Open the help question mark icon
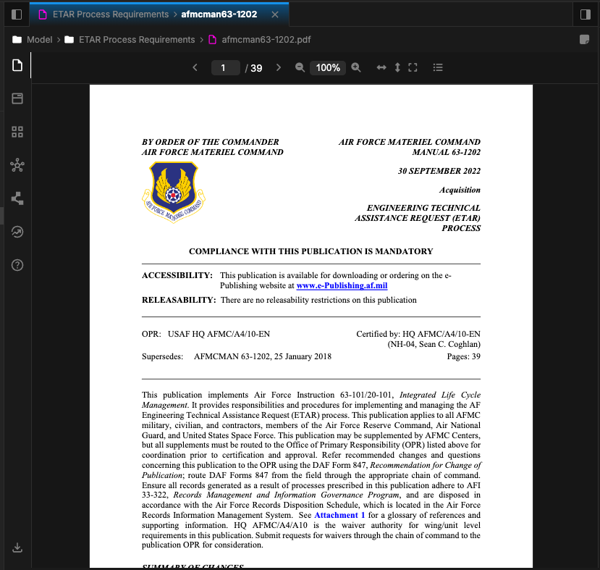 coord(17,265)
